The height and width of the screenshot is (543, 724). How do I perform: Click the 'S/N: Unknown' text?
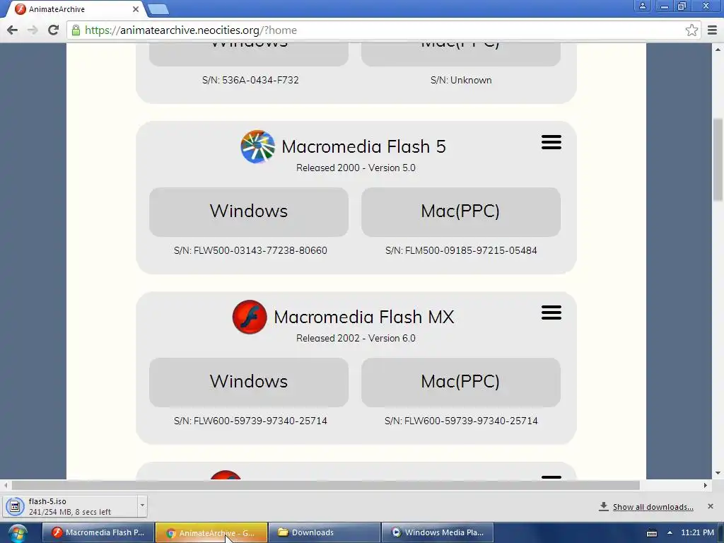click(x=461, y=80)
